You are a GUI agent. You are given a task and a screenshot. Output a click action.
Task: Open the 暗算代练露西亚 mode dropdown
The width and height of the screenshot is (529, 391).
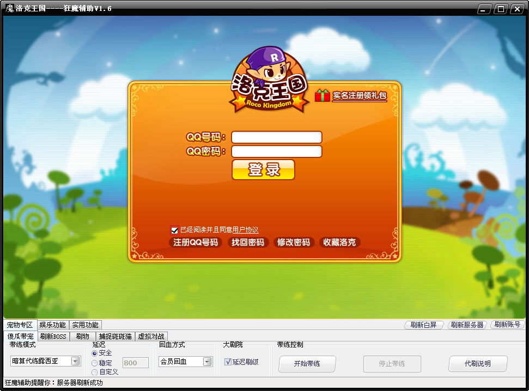pos(76,361)
